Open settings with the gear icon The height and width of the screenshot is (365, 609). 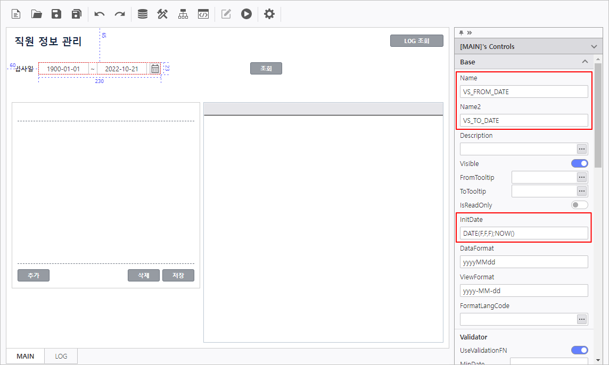(x=269, y=14)
